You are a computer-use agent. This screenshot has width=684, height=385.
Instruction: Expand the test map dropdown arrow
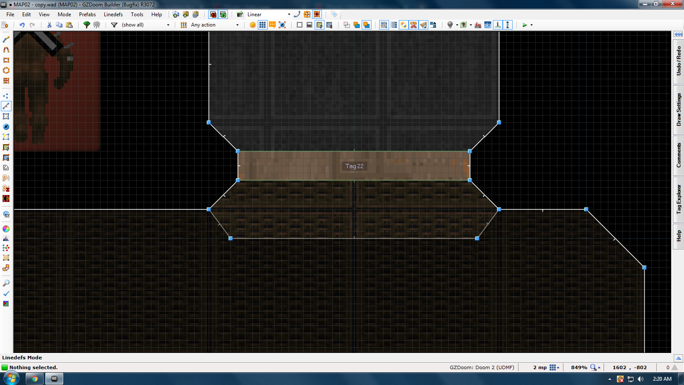(531, 25)
